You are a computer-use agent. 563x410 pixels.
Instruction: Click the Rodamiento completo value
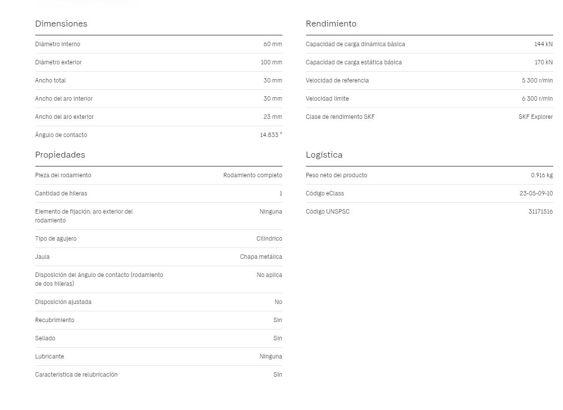point(253,175)
